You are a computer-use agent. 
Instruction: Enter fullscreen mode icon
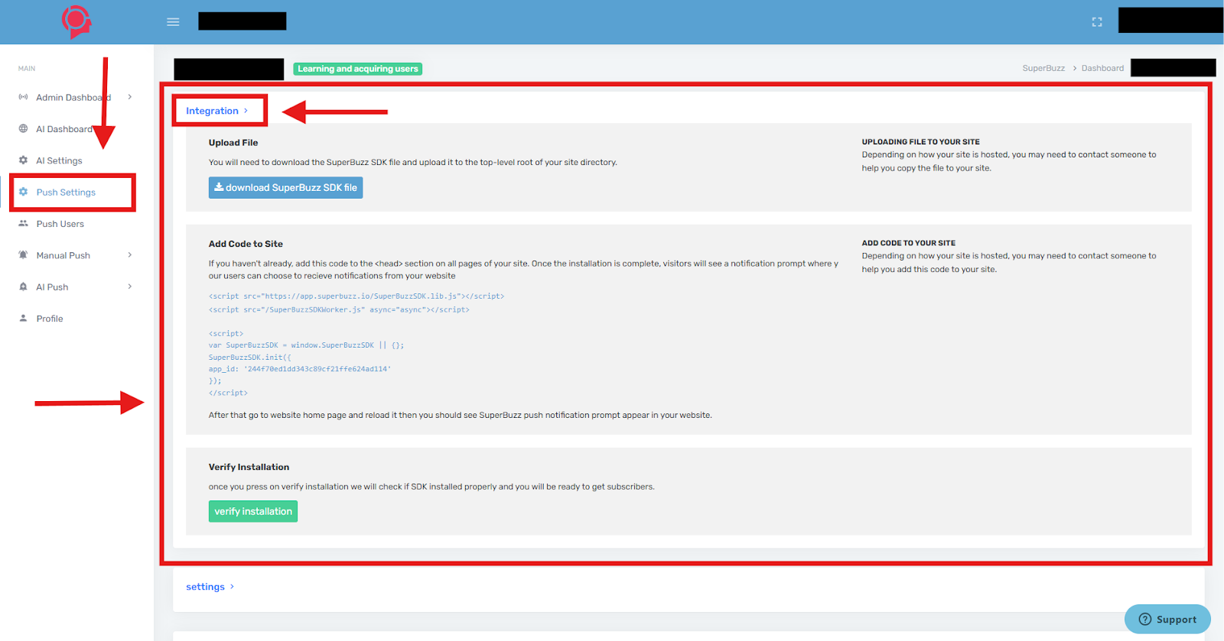click(x=1097, y=22)
